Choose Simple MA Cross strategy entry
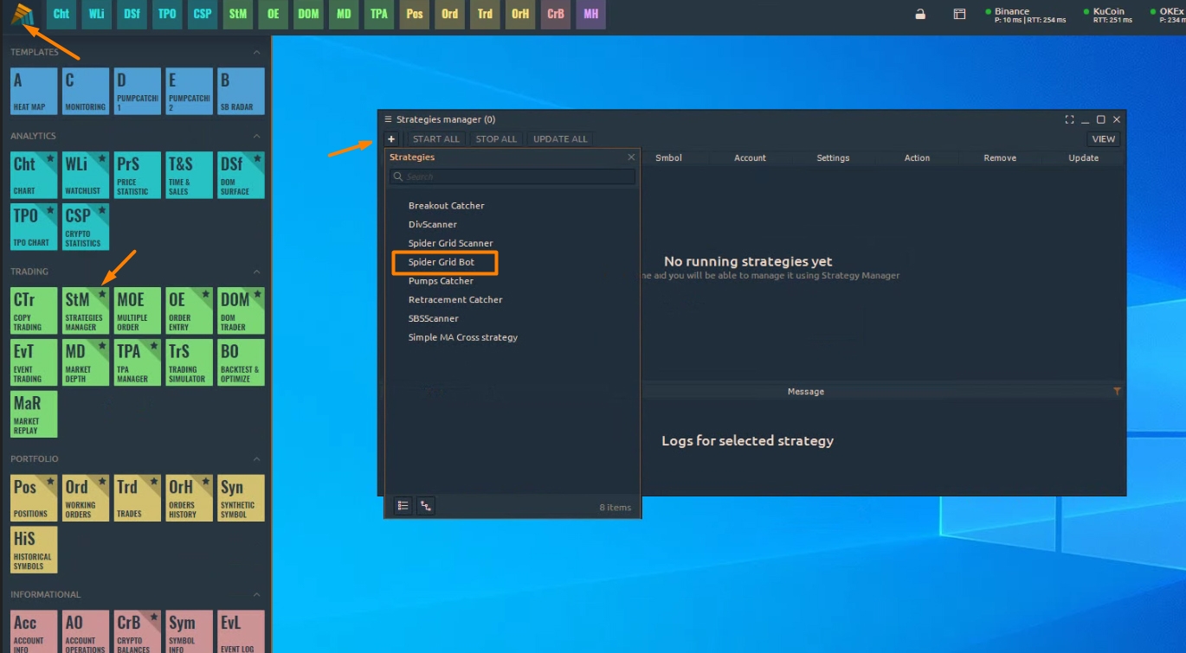 (x=463, y=337)
